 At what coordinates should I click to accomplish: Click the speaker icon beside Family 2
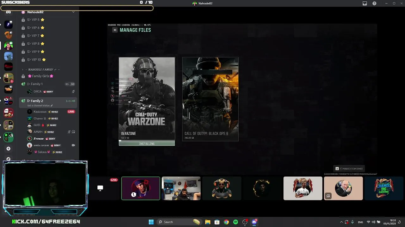pos(23,101)
